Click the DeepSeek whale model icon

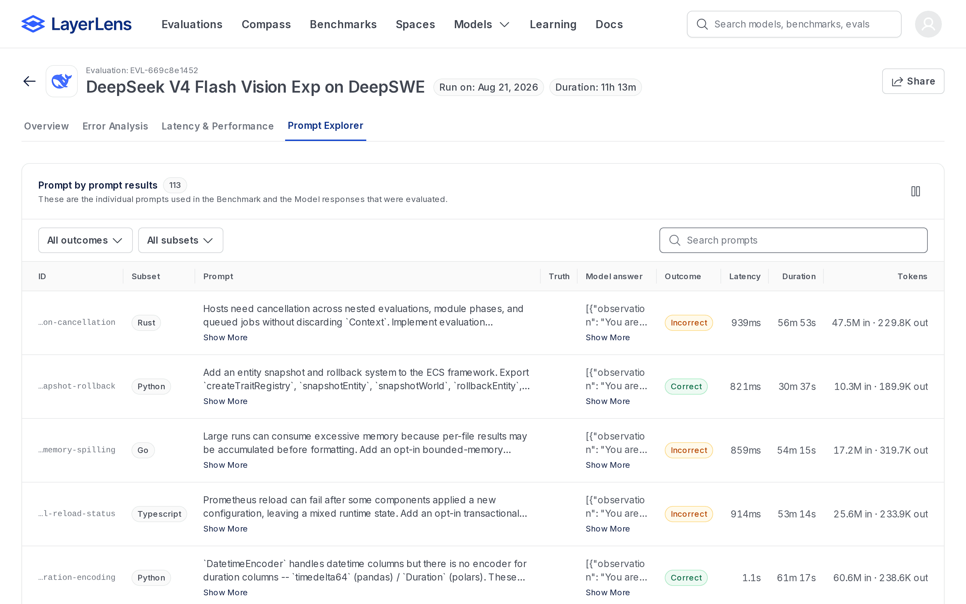[x=62, y=82]
